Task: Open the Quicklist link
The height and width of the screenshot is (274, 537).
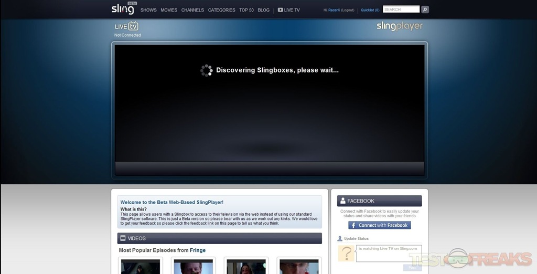Action: coord(370,10)
